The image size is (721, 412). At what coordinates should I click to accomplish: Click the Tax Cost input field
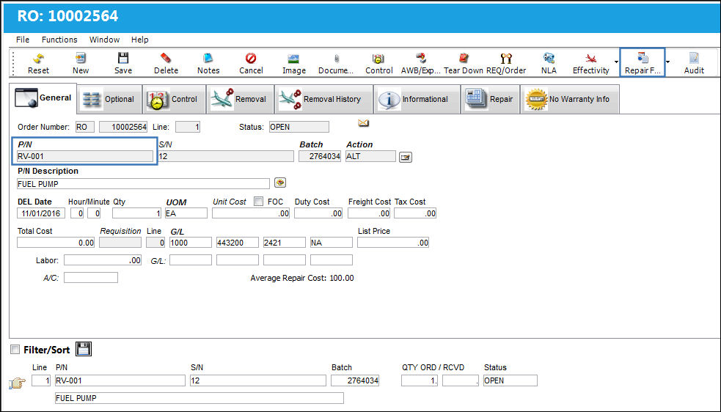[x=414, y=213]
